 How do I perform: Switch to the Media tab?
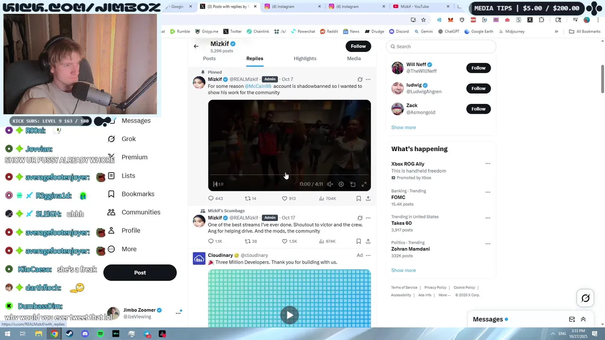354,59
